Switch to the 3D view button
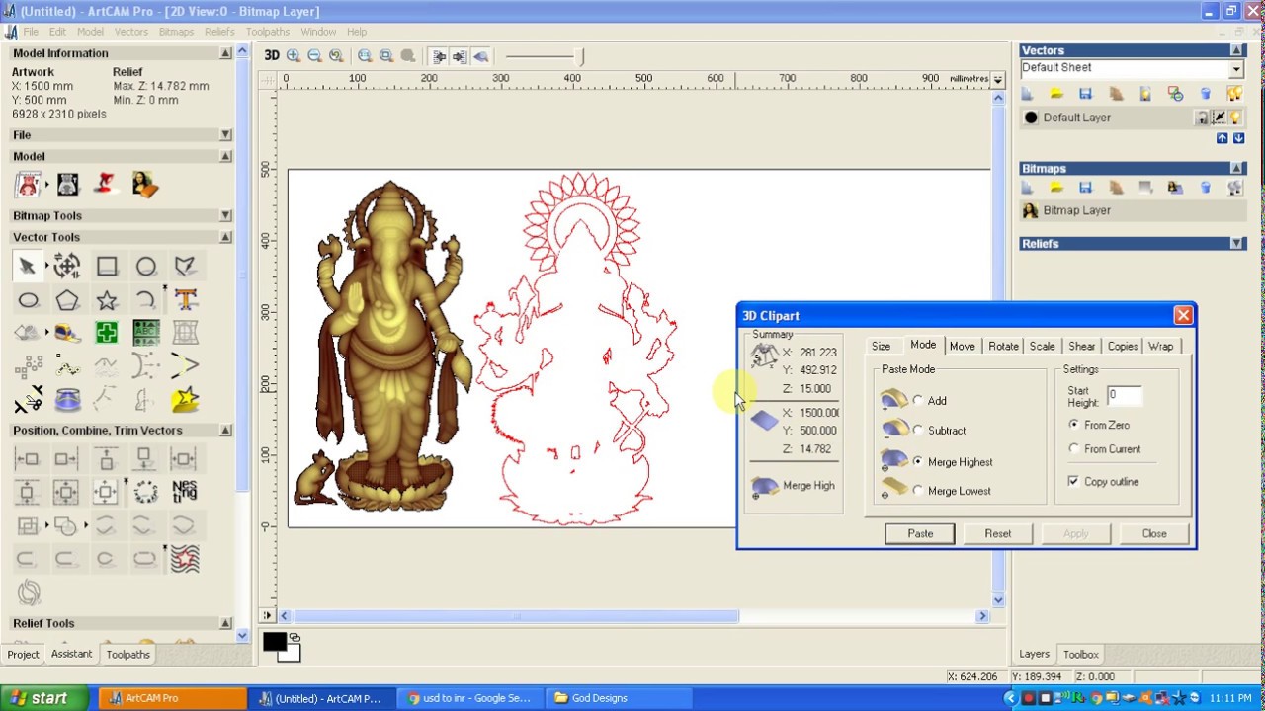Screen dimensions: 1265x711 271,56
